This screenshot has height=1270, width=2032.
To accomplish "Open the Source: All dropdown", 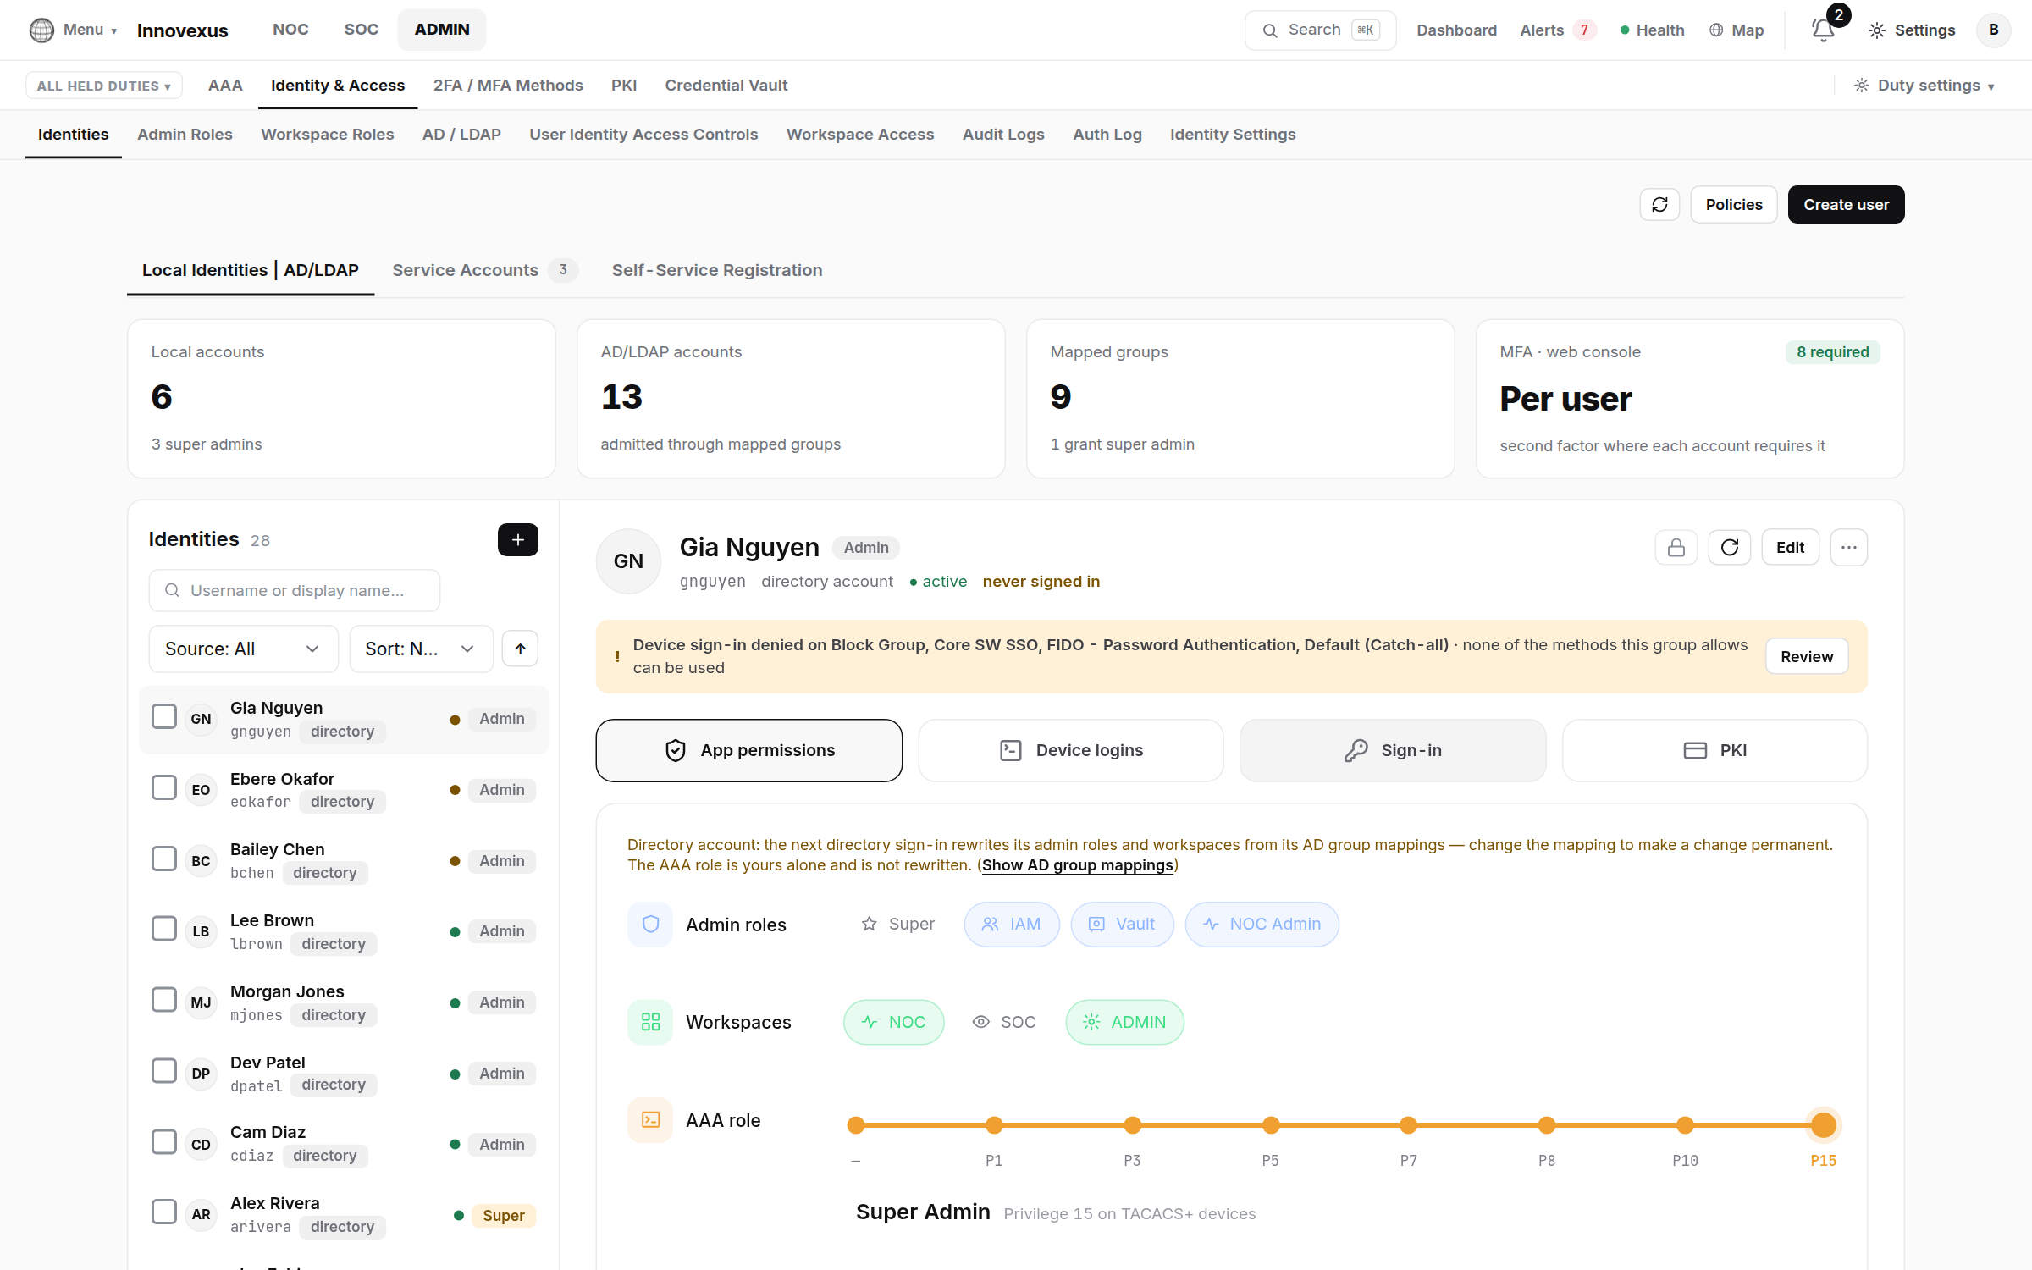I will click(243, 649).
